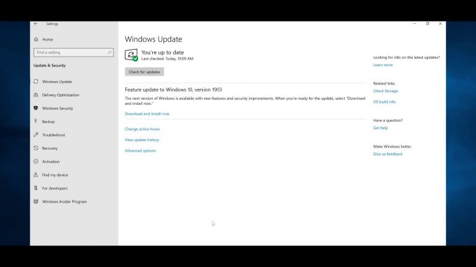
Task: Click the Windows Security shield icon
Action: 36,108
